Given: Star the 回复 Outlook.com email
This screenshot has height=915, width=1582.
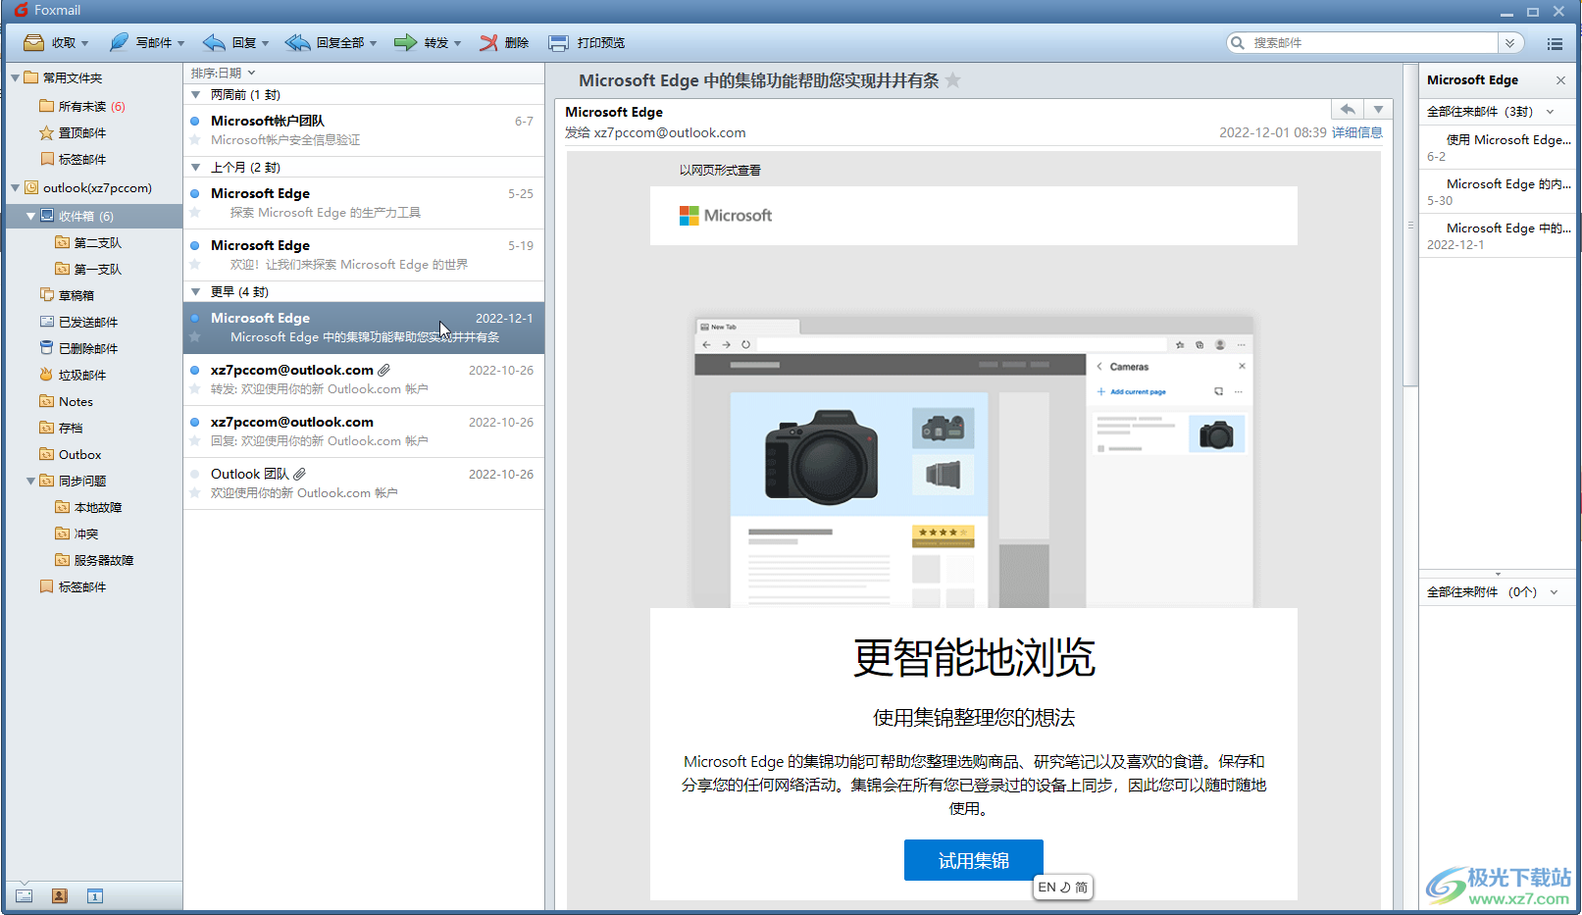Looking at the screenshot, I should 195,441.
